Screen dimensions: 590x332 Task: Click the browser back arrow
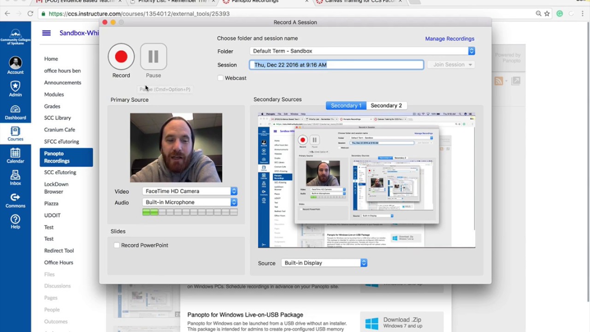pyautogui.click(x=7, y=14)
